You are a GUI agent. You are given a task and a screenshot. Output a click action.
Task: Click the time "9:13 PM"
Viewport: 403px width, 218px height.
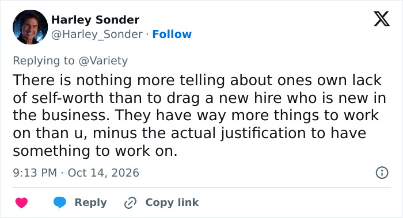coord(35,173)
